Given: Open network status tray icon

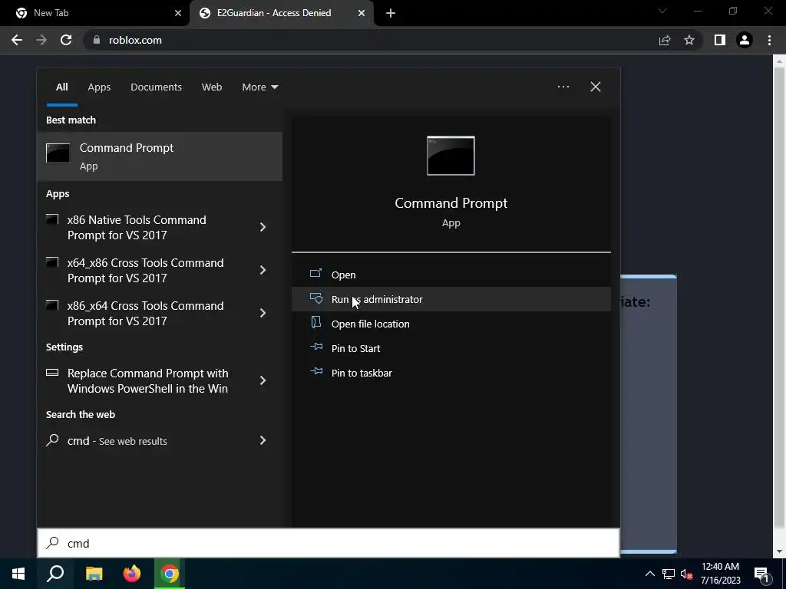Looking at the screenshot, I should click(x=669, y=574).
